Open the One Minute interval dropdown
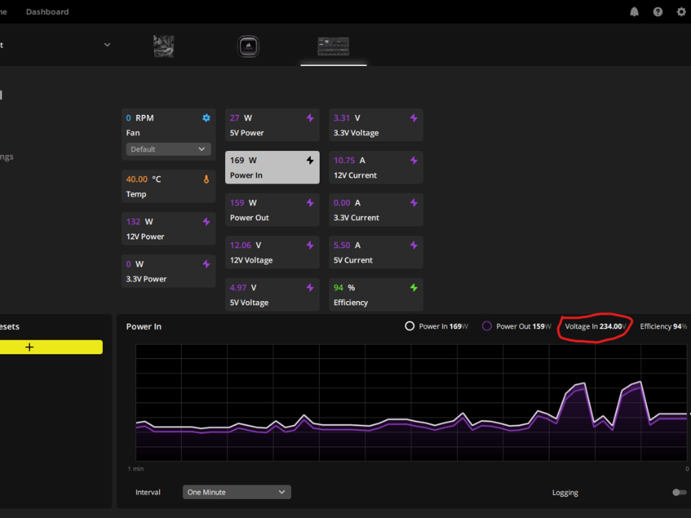The width and height of the screenshot is (691, 518). pyautogui.click(x=237, y=492)
